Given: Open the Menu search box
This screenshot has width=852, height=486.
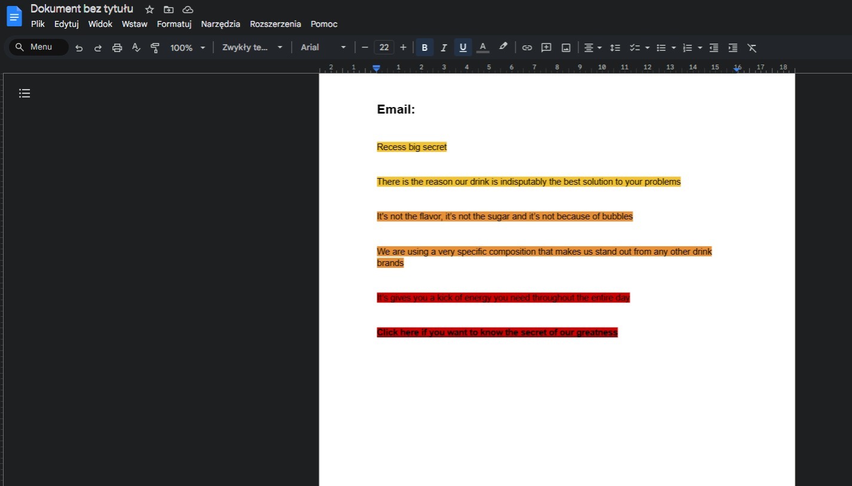Looking at the screenshot, I should click(x=38, y=47).
